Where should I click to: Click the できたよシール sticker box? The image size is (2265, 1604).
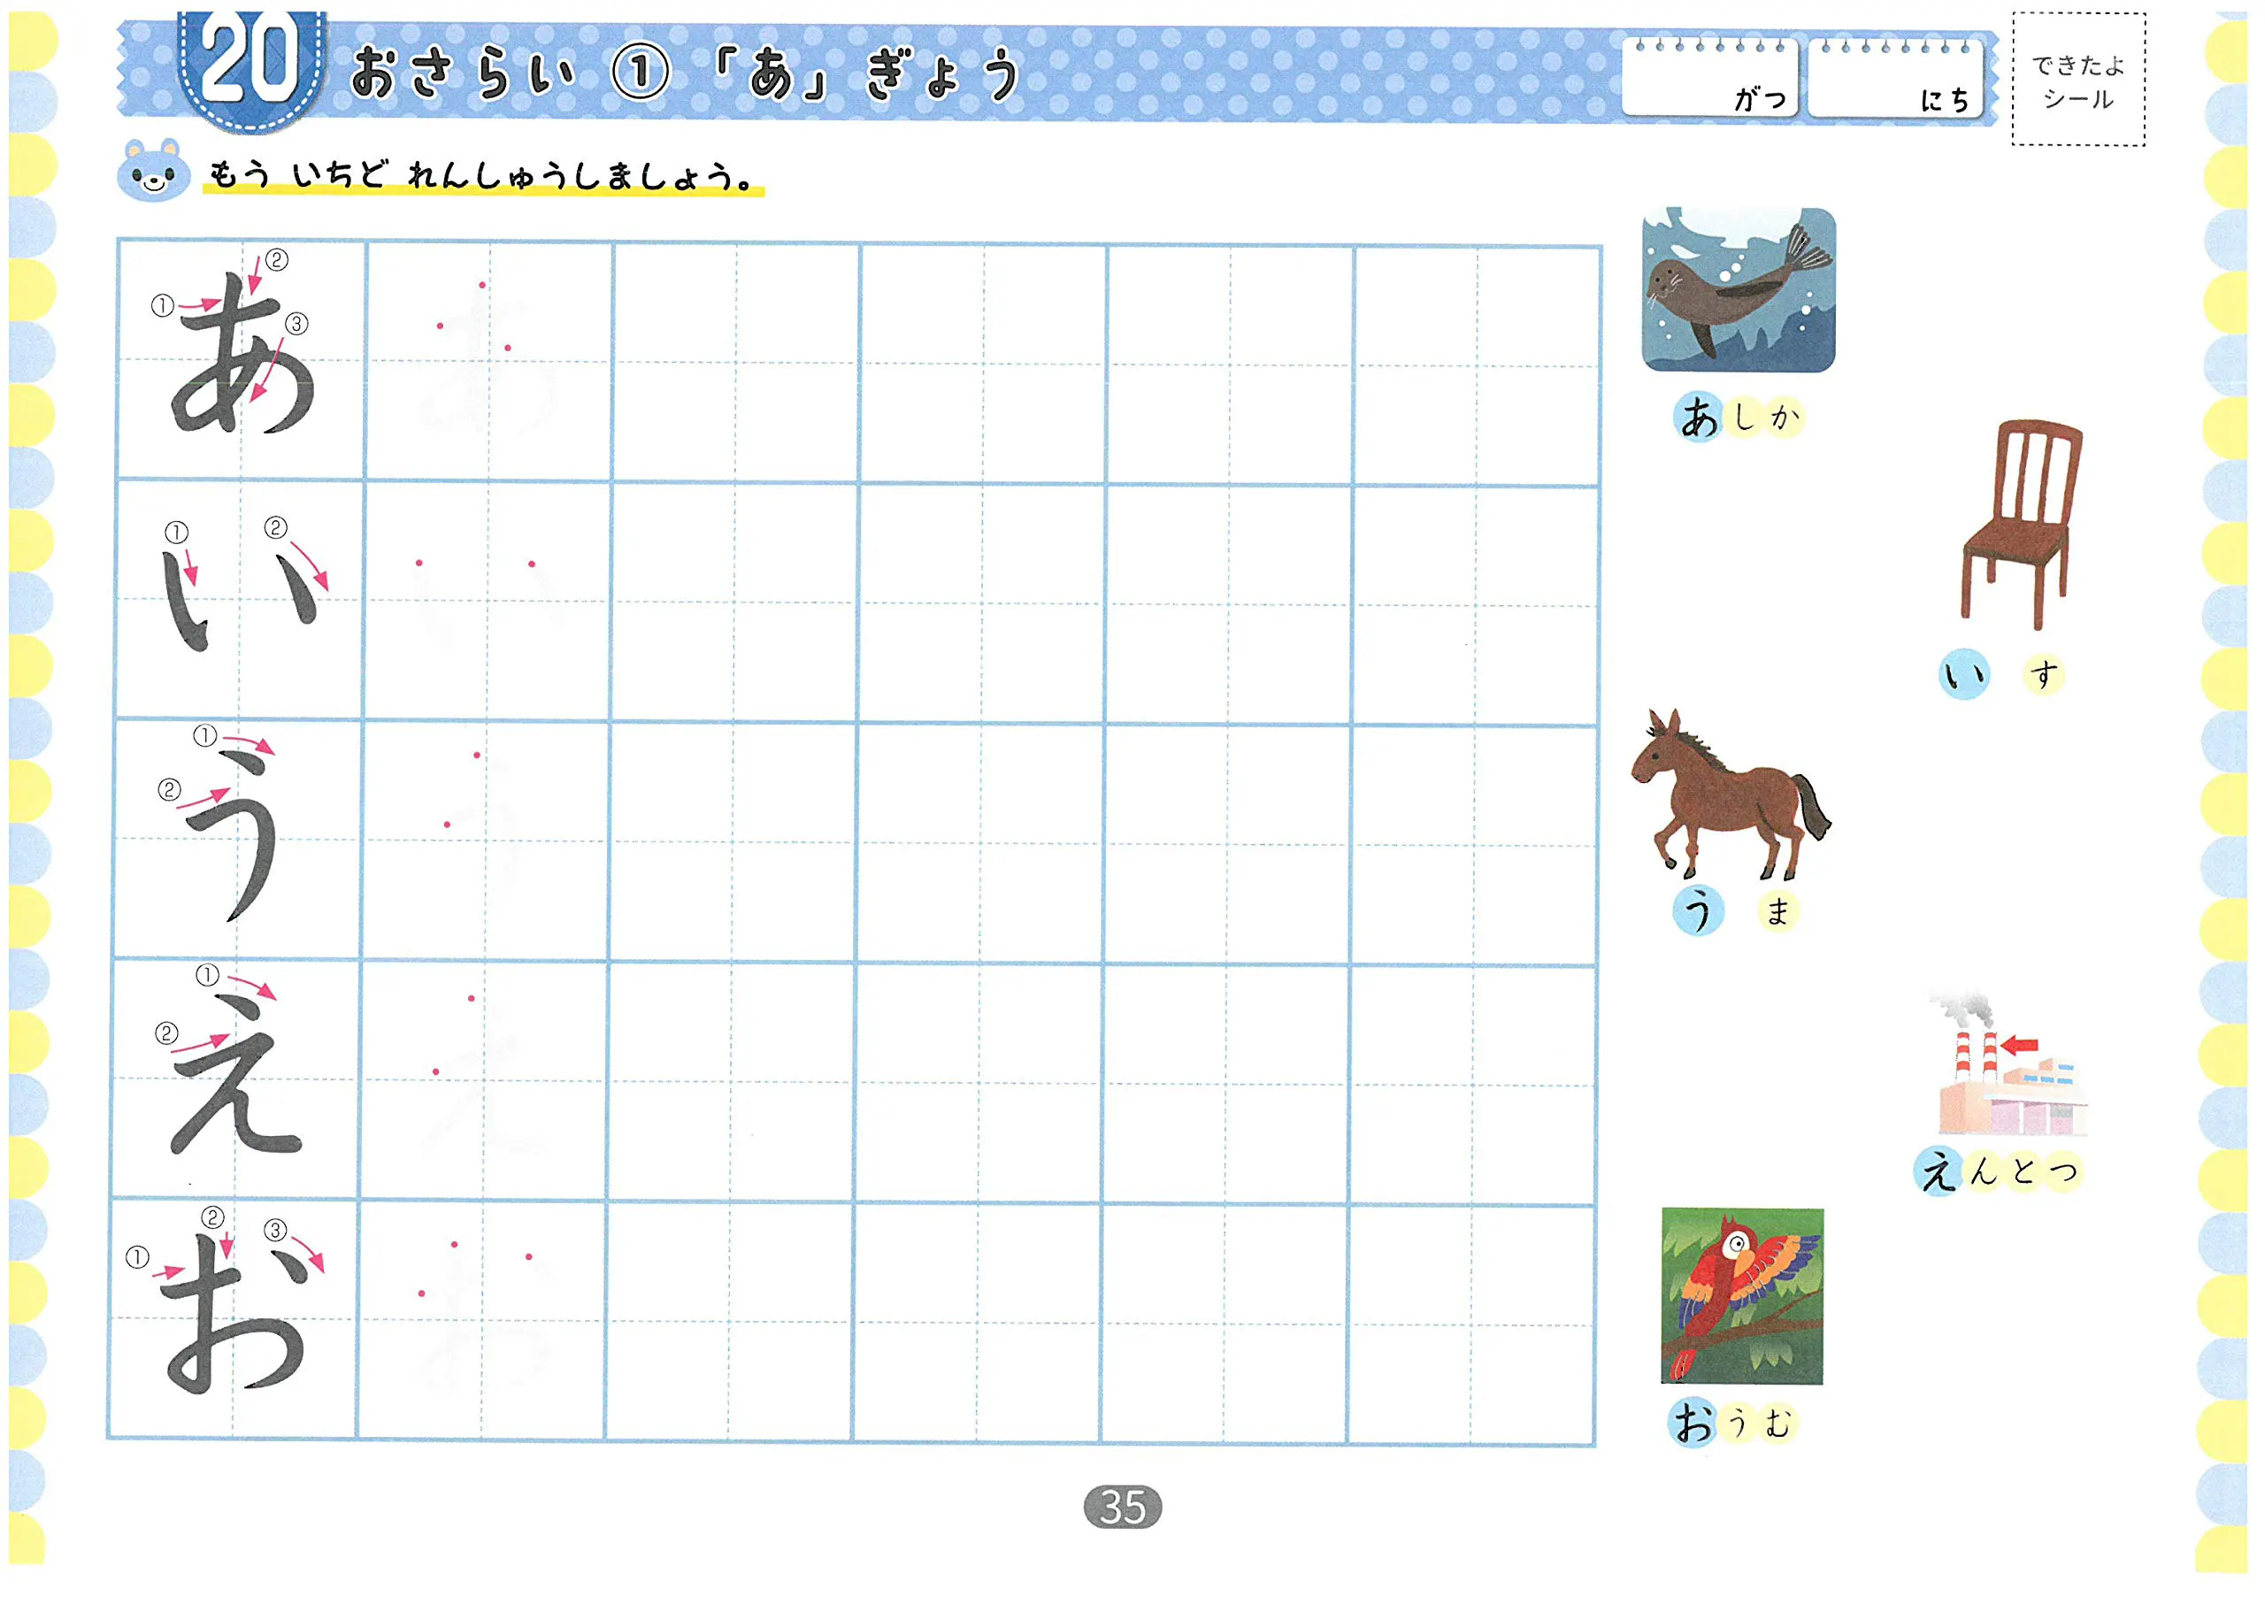point(2078,79)
